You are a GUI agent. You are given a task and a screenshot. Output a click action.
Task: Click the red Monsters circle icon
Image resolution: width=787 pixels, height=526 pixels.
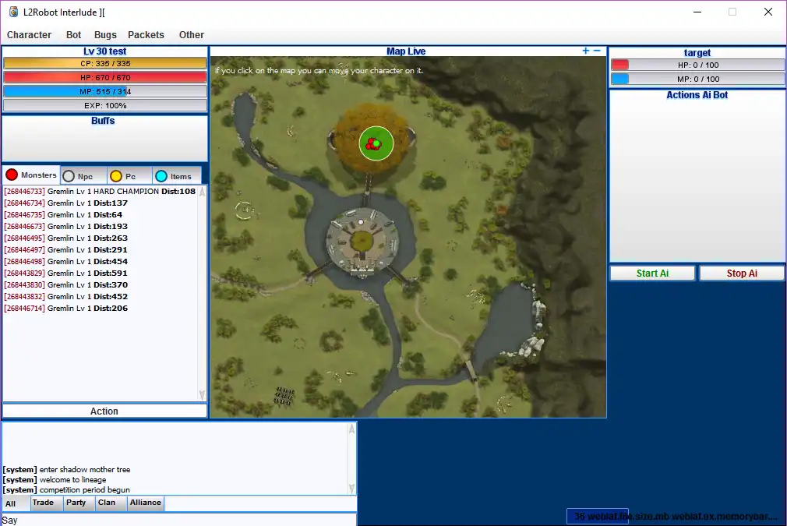point(12,175)
